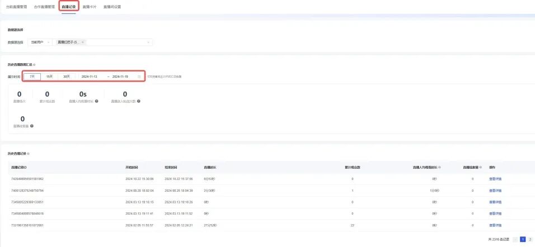Screen dimensions: 535x247
Task: Select the 15天 time range option
Action: pos(49,76)
